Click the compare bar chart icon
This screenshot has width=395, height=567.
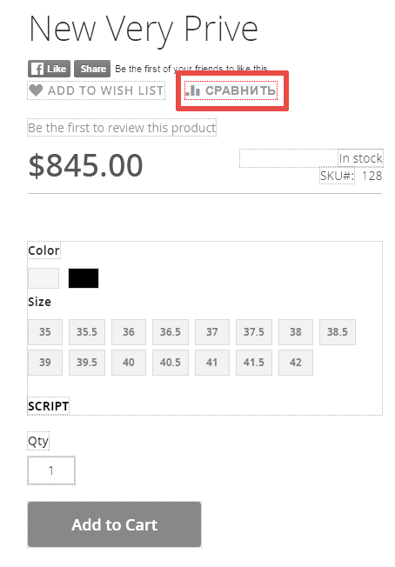(193, 90)
